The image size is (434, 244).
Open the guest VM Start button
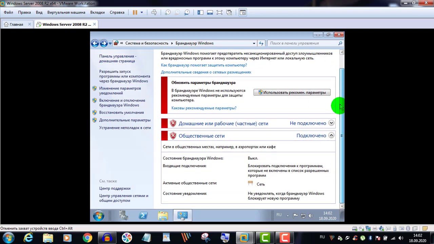pos(98,216)
